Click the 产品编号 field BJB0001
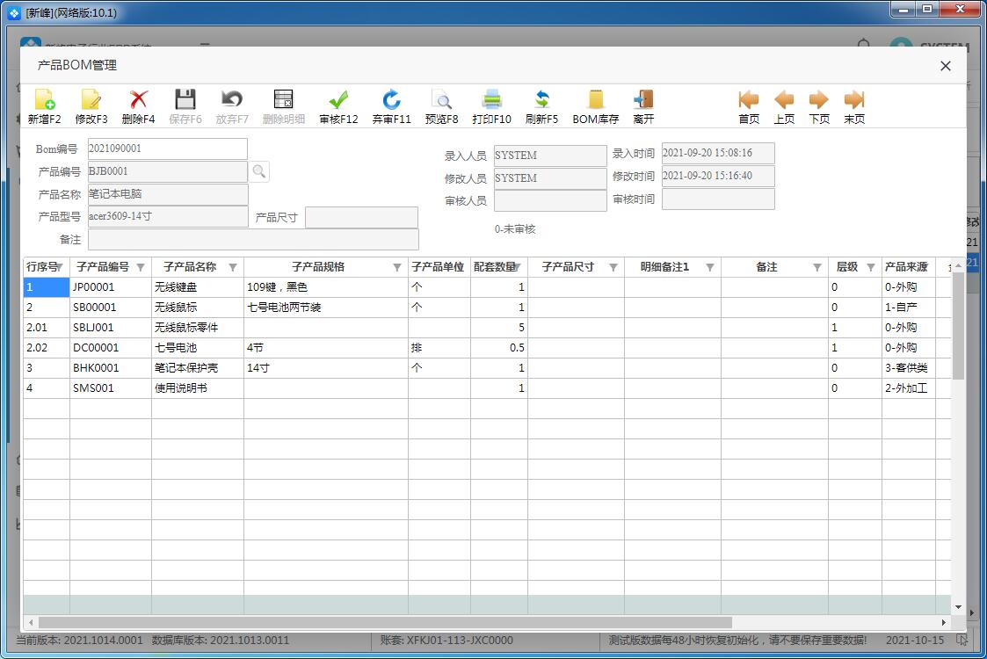Viewport: 987px width, 659px height. tap(168, 171)
